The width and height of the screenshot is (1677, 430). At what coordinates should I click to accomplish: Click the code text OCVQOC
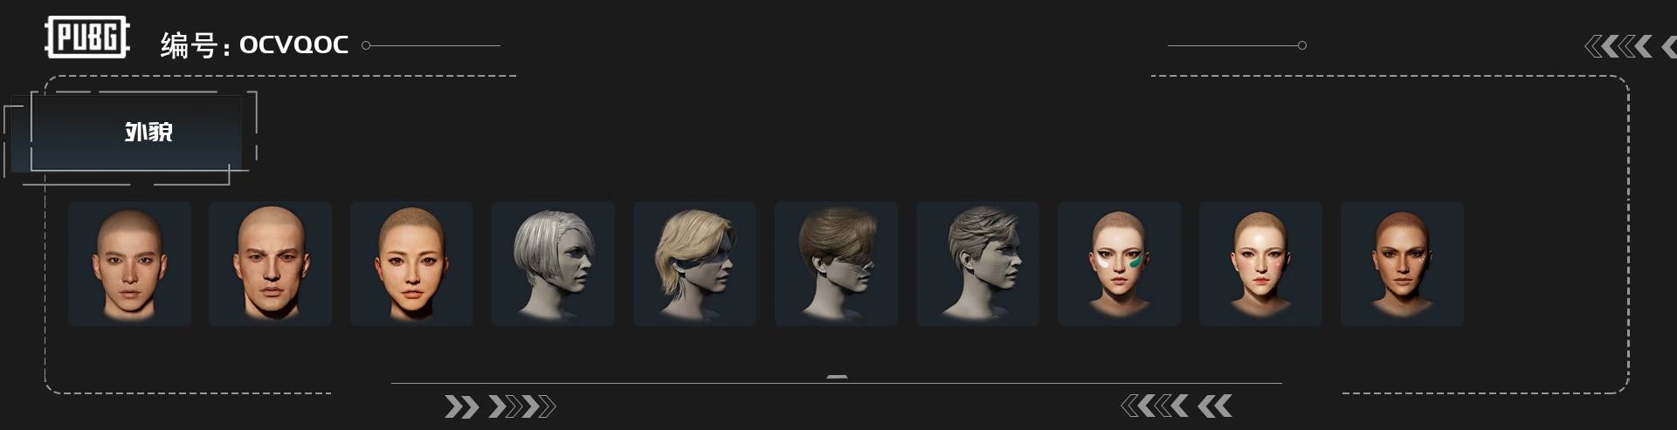293,44
